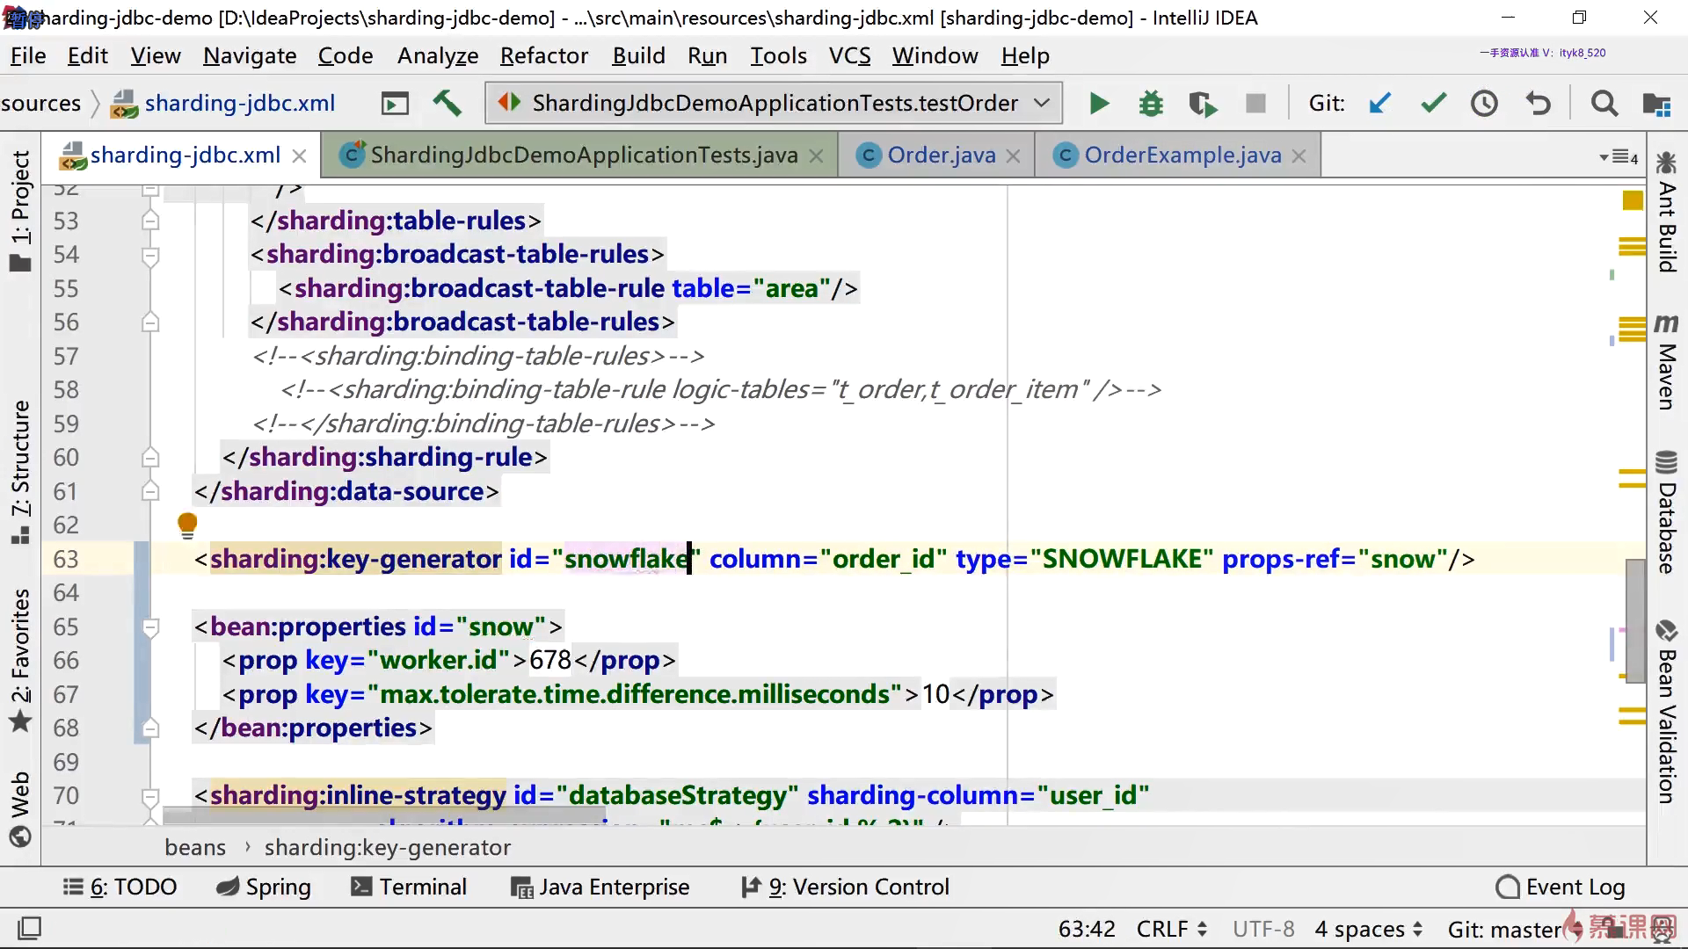Run the testOrder configuration with green play
Viewport: 1688px width, 949px height.
pos(1098,104)
